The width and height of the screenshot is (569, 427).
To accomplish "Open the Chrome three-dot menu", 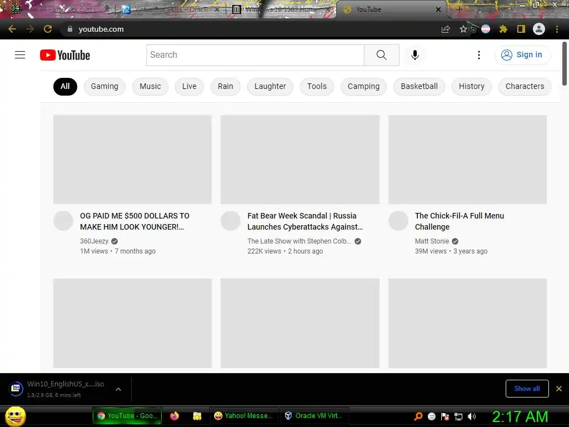I will click(557, 29).
